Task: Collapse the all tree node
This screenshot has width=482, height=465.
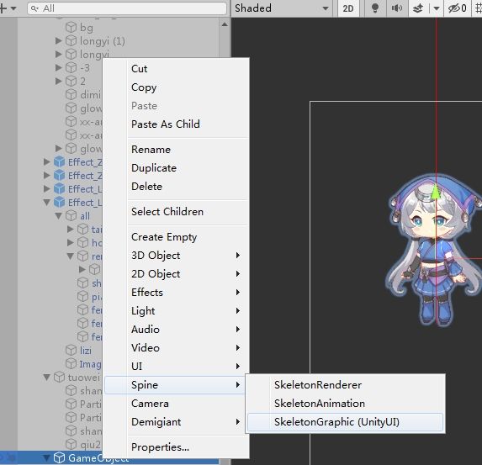Action: (58, 216)
